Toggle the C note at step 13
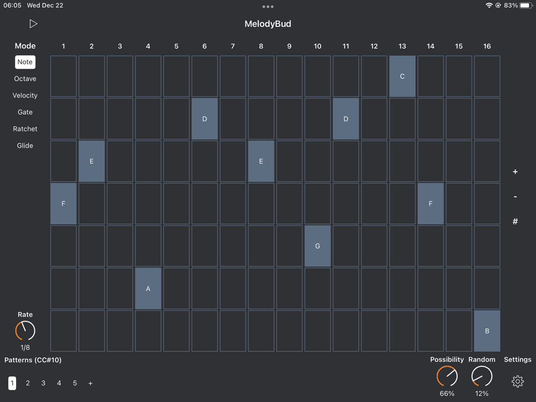Image resolution: width=536 pixels, height=402 pixels. pyautogui.click(x=403, y=76)
